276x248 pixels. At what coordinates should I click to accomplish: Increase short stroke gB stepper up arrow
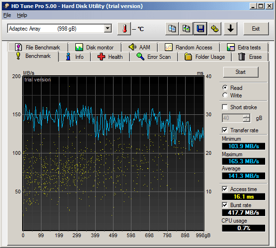246,116
